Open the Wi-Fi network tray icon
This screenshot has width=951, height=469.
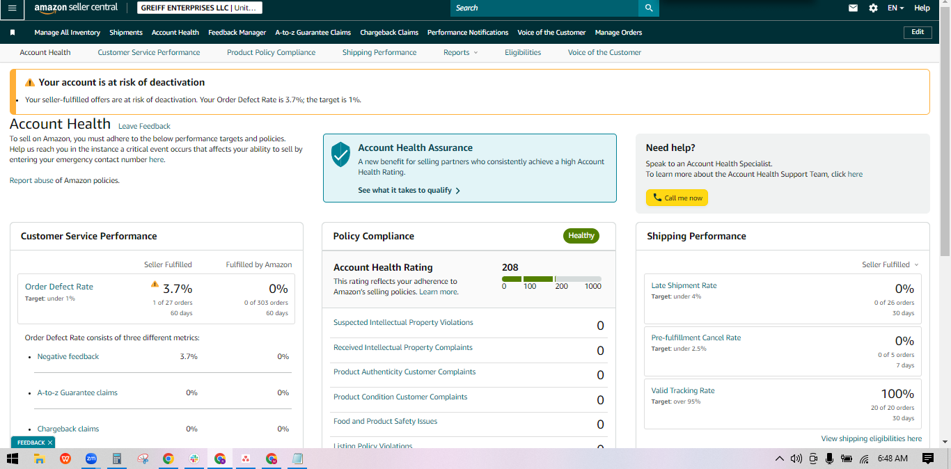pyautogui.click(x=864, y=459)
